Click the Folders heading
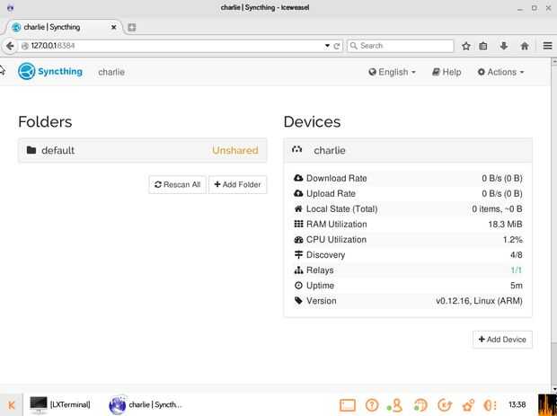The width and height of the screenshot is (557, 416). [45, 122]
